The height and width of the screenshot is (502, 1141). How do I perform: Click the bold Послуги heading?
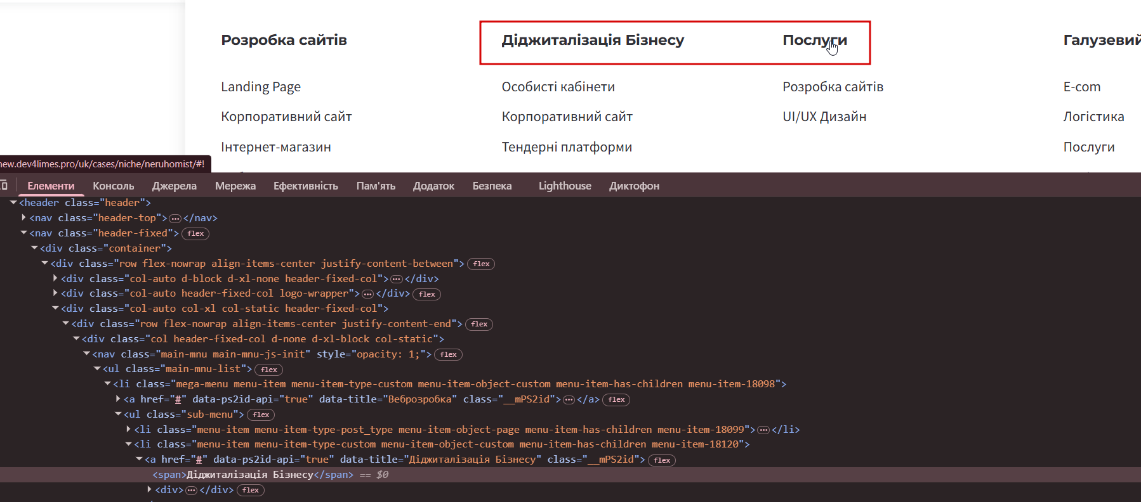[x=815, y=40]
